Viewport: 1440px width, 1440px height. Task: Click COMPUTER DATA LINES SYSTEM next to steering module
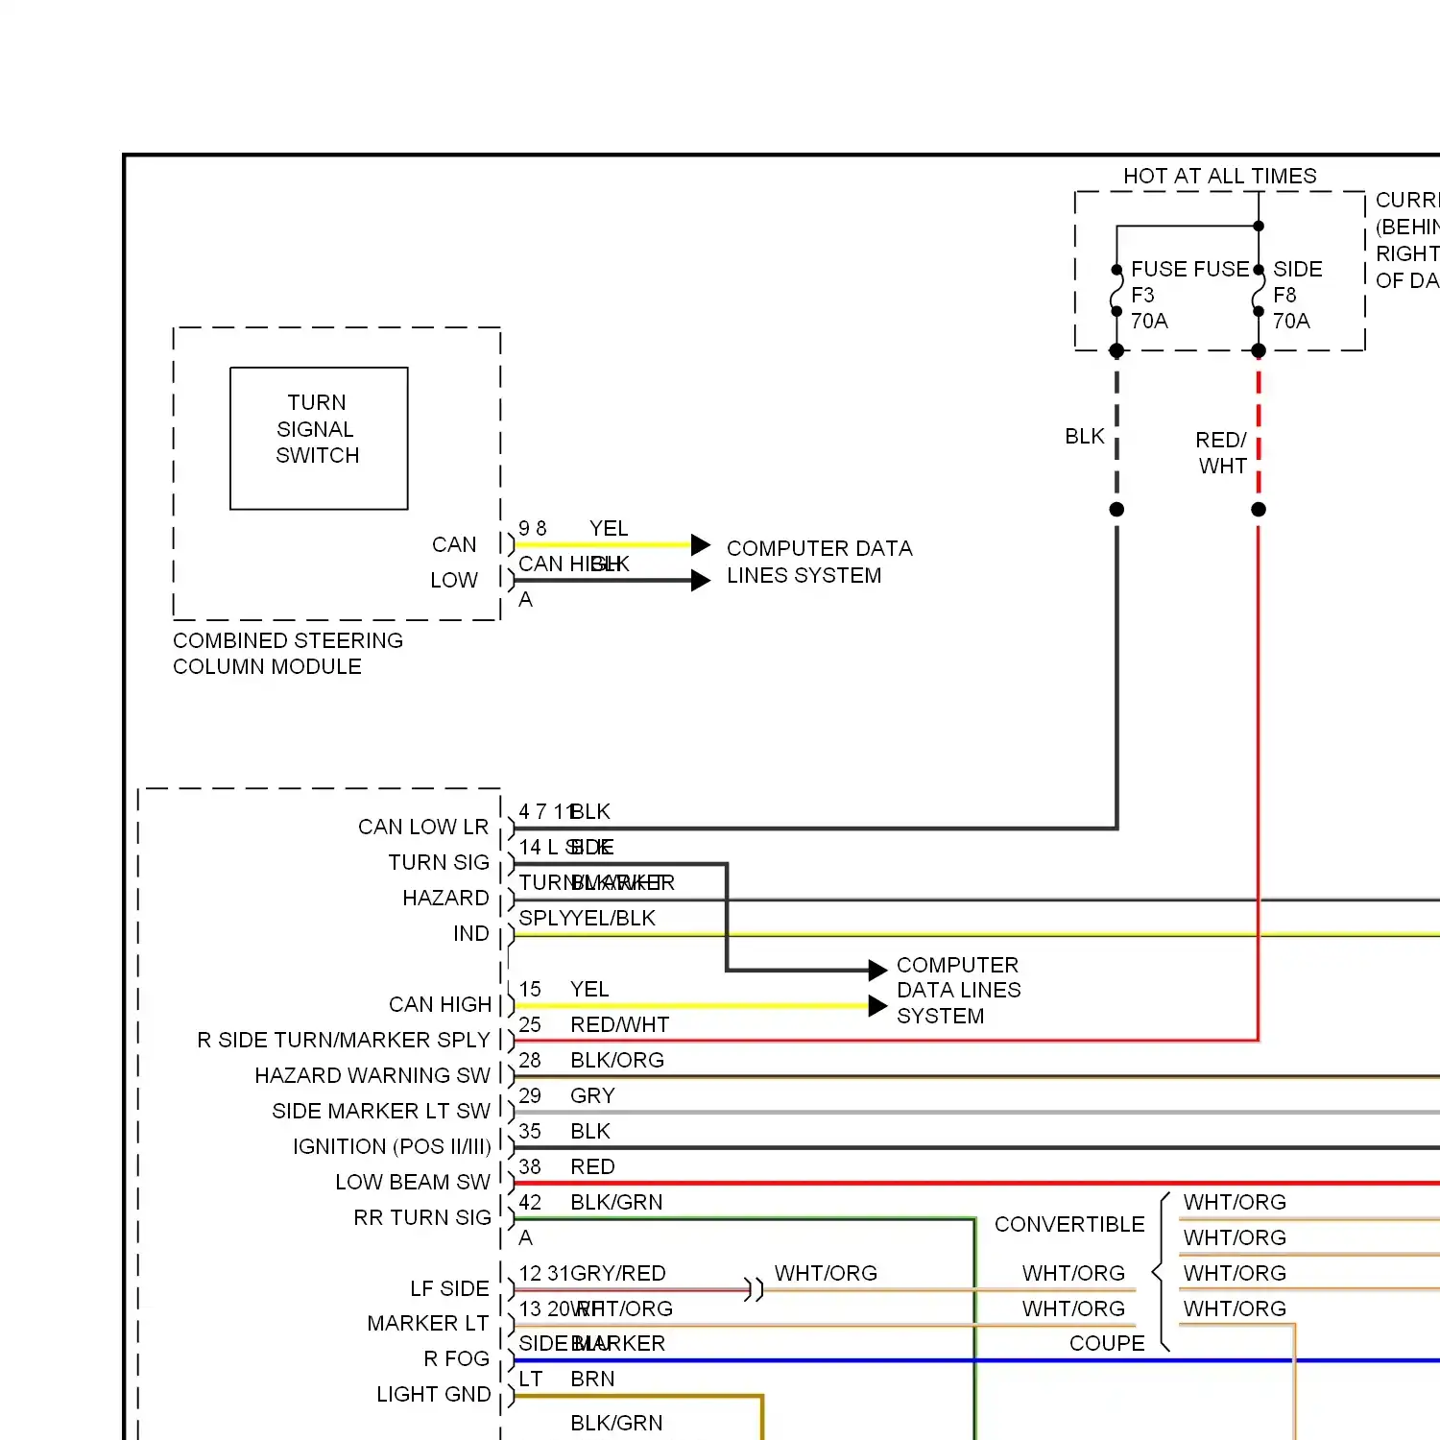(x=819, y=562)
